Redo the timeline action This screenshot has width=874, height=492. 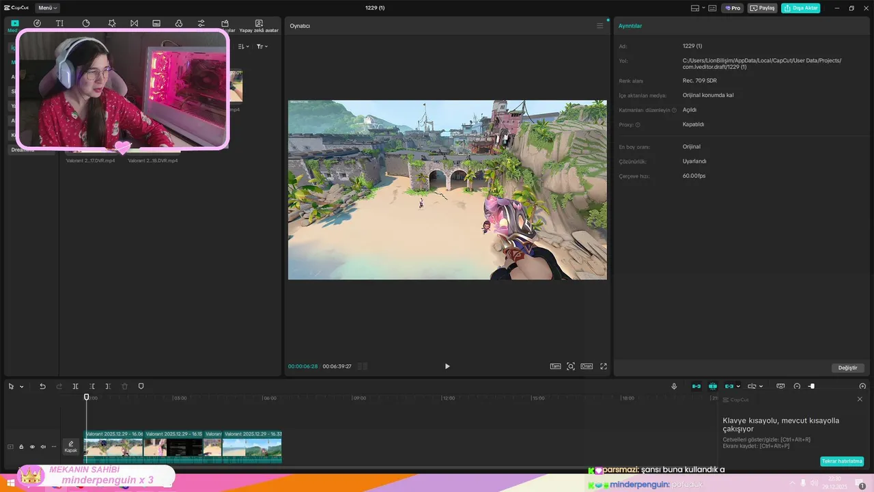tap(59, 387)
